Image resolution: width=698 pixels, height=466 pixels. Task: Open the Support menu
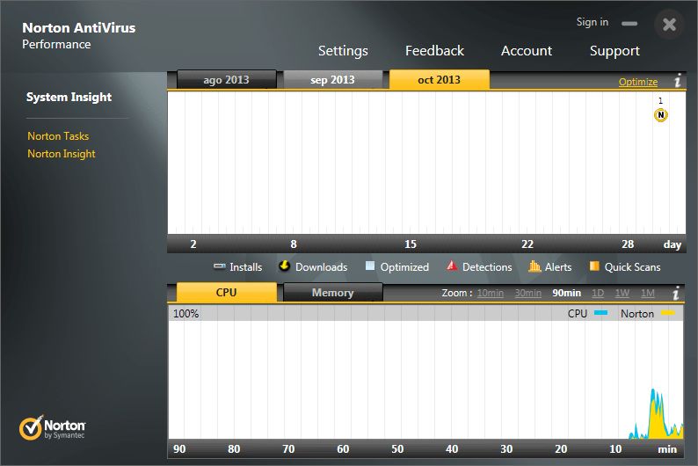pos(614,51)
